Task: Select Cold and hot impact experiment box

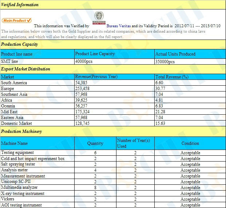Action: pos(37,159)
